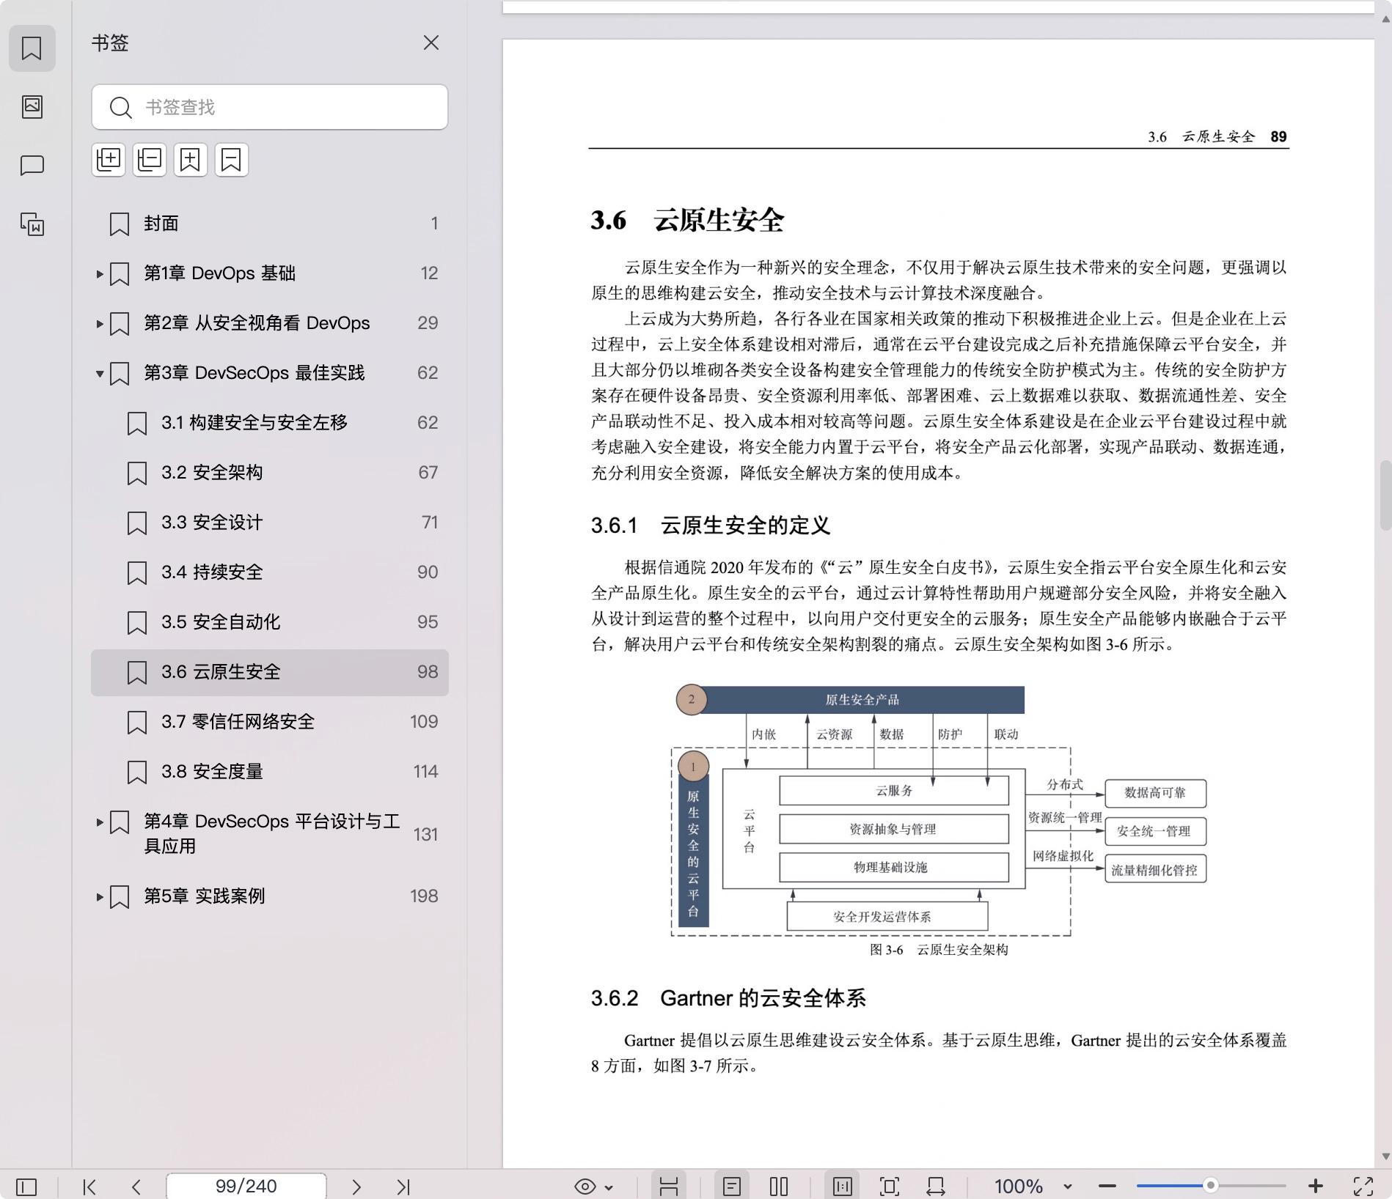Jump to 第2章 从安全视角看 DevOps bookmark

[257, 323]
